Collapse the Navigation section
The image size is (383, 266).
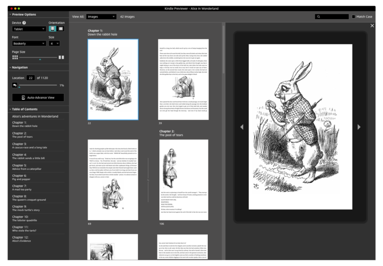[x=10, y=67]
